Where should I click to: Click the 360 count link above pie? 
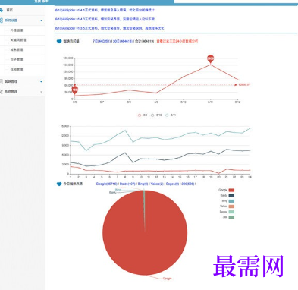coord(188,184)
